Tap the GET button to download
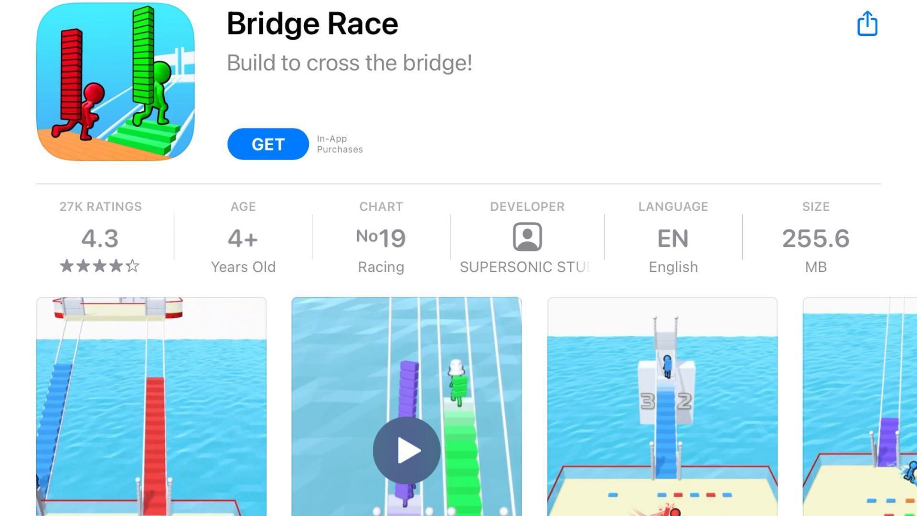917x516 pixels. tap(268, 144)
